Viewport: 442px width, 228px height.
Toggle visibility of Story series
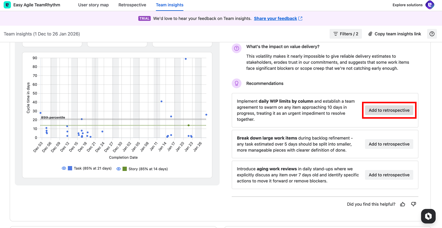coord(118,169)
